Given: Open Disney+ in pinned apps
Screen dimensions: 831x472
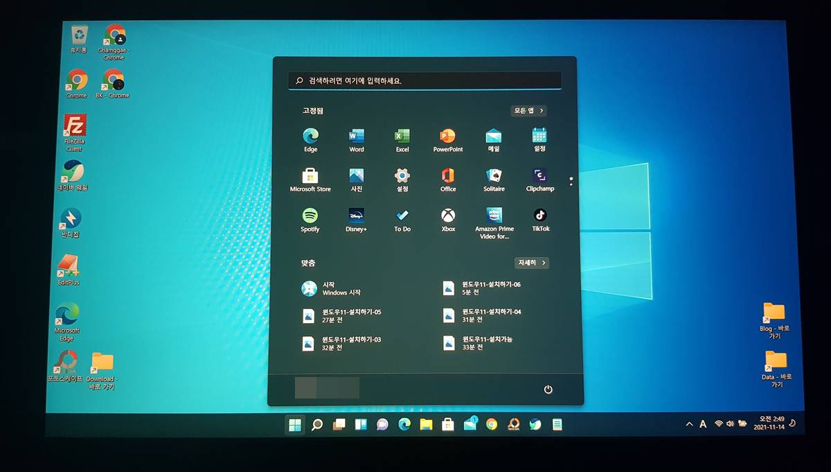Looking at the screenshot, I should point(357,220).
